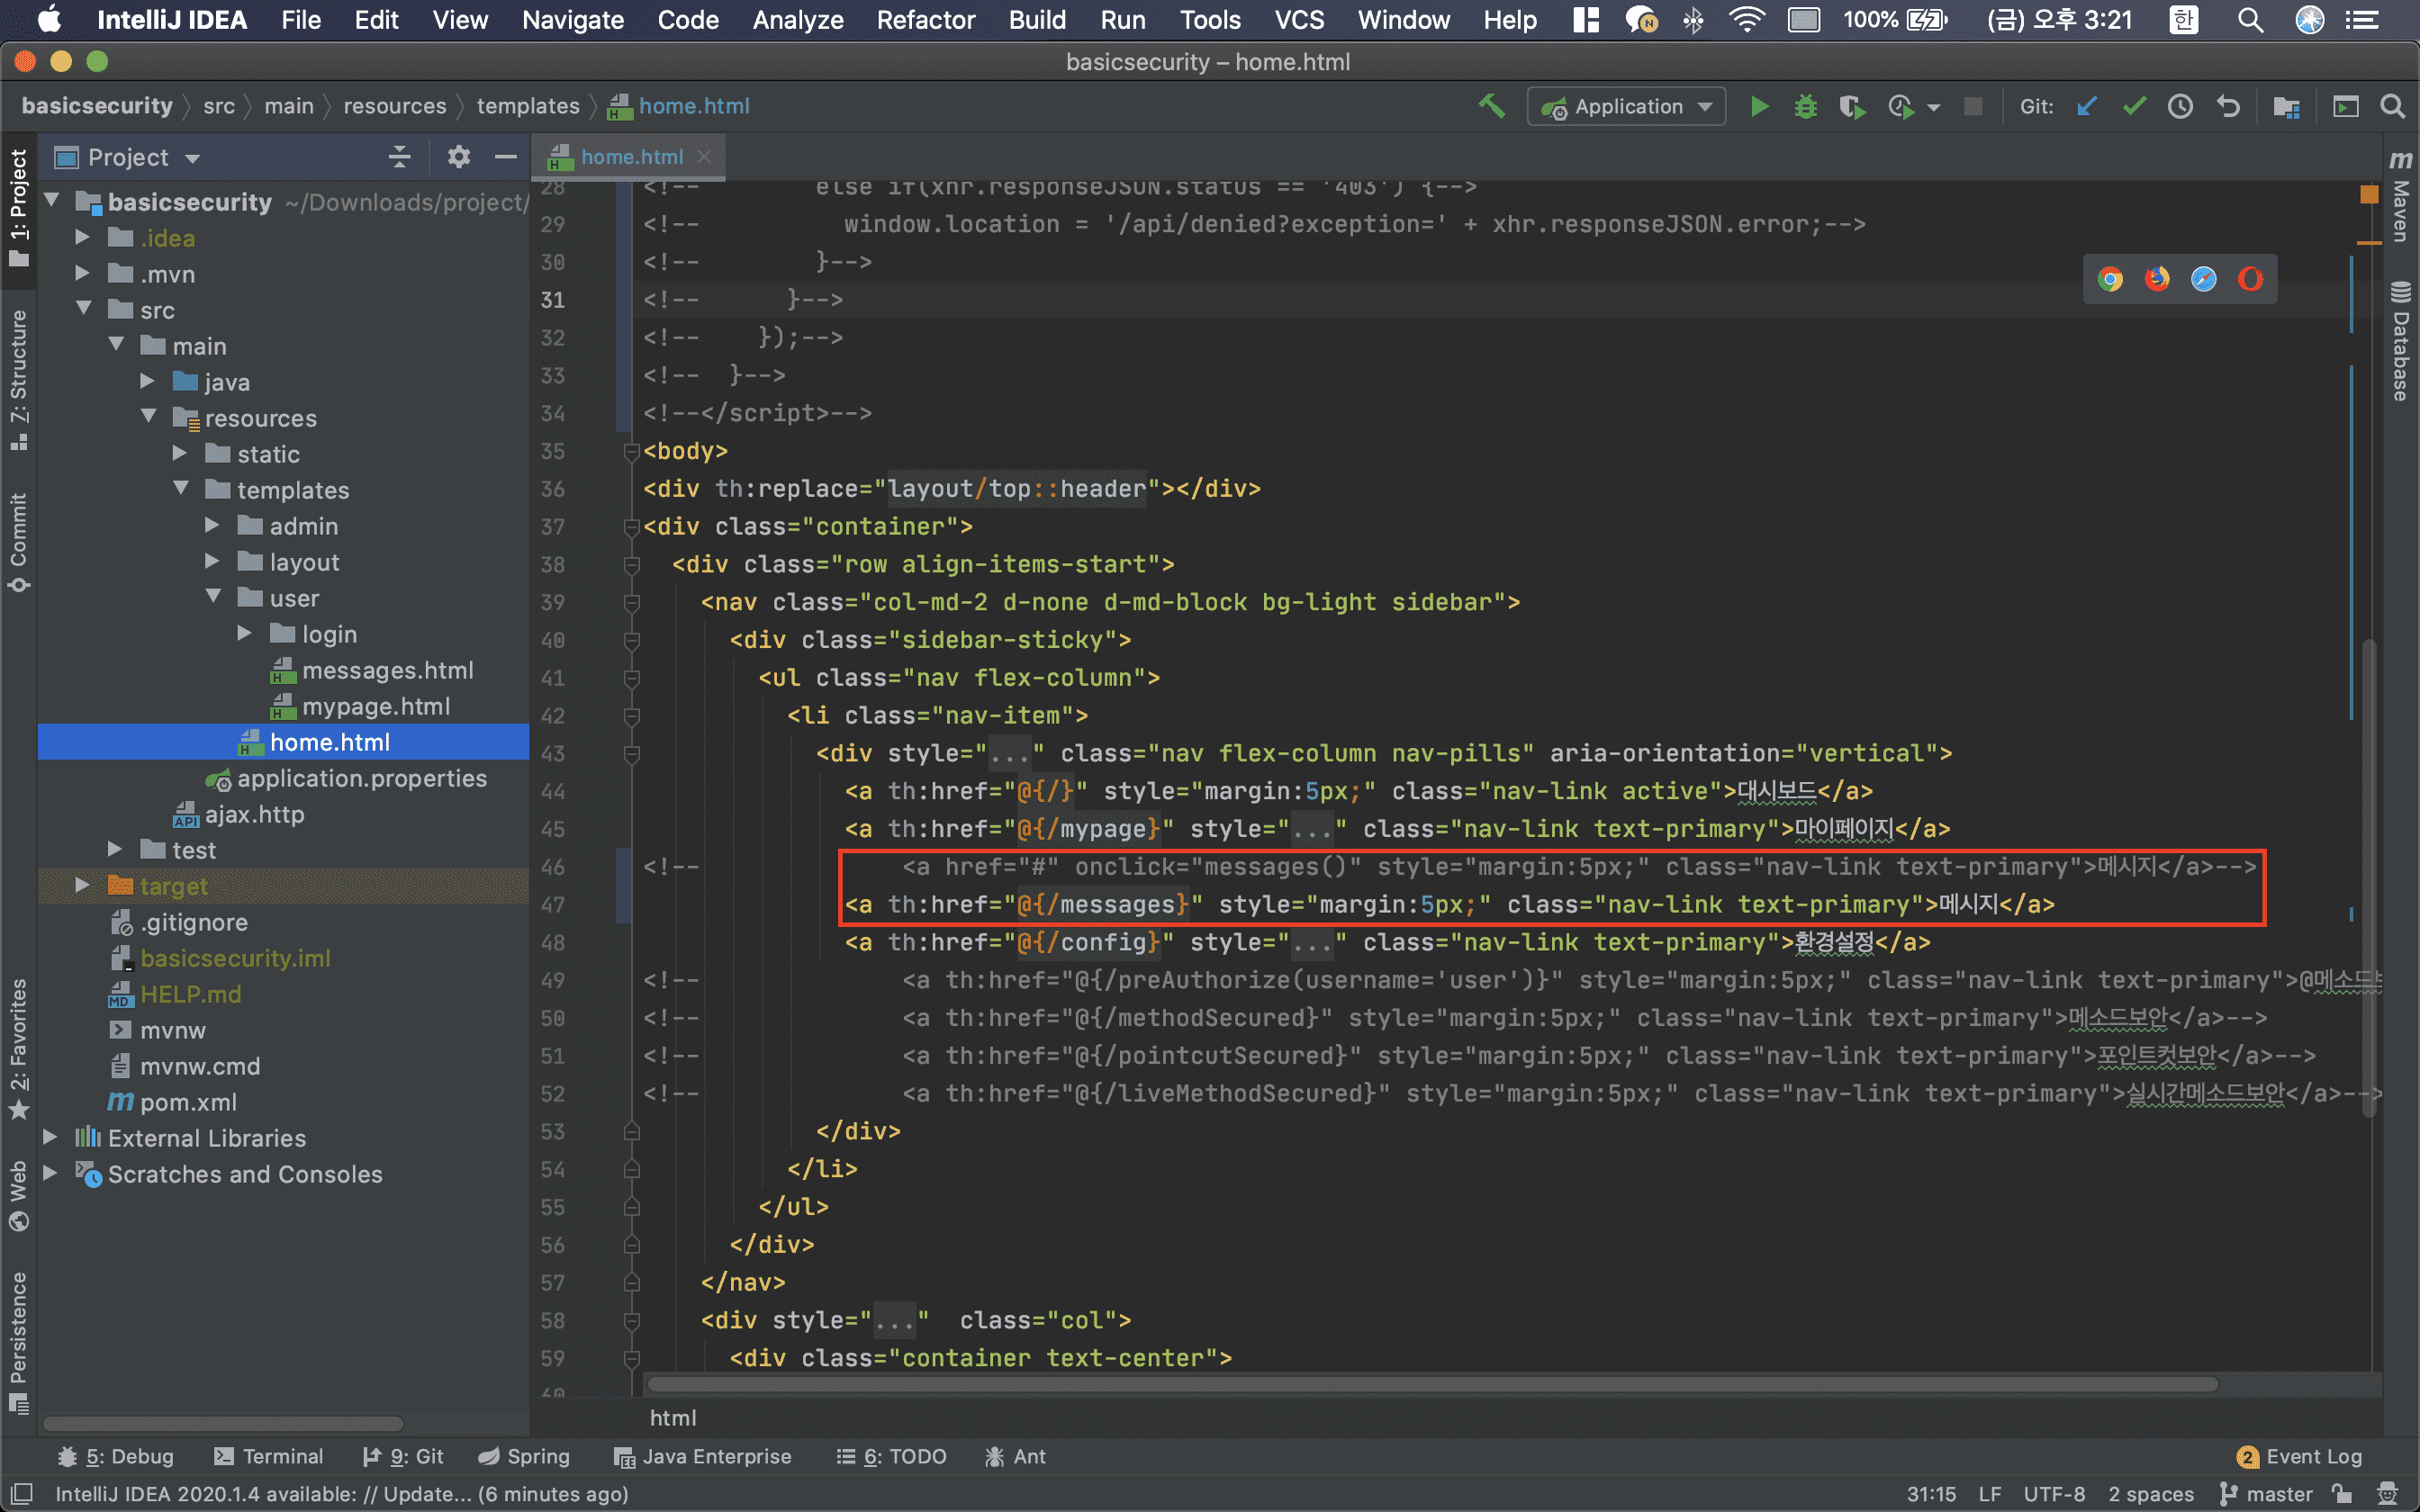Click the html breadcrumb below the editor
Viewport: 2420px width, 1512px height.
673,1418
